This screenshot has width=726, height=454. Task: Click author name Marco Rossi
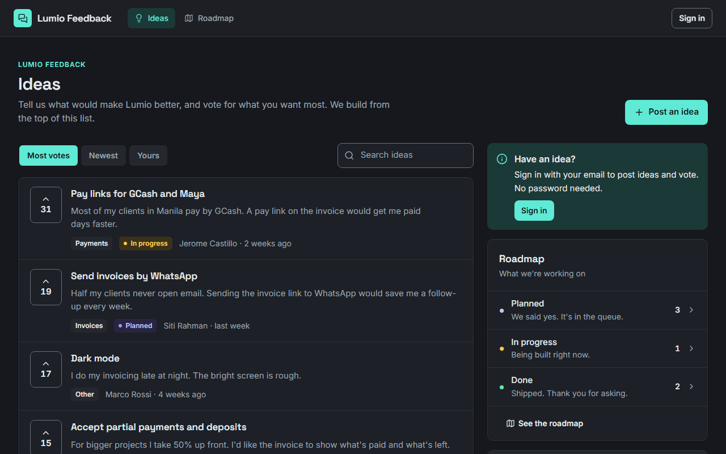click(x=128, y=394)
